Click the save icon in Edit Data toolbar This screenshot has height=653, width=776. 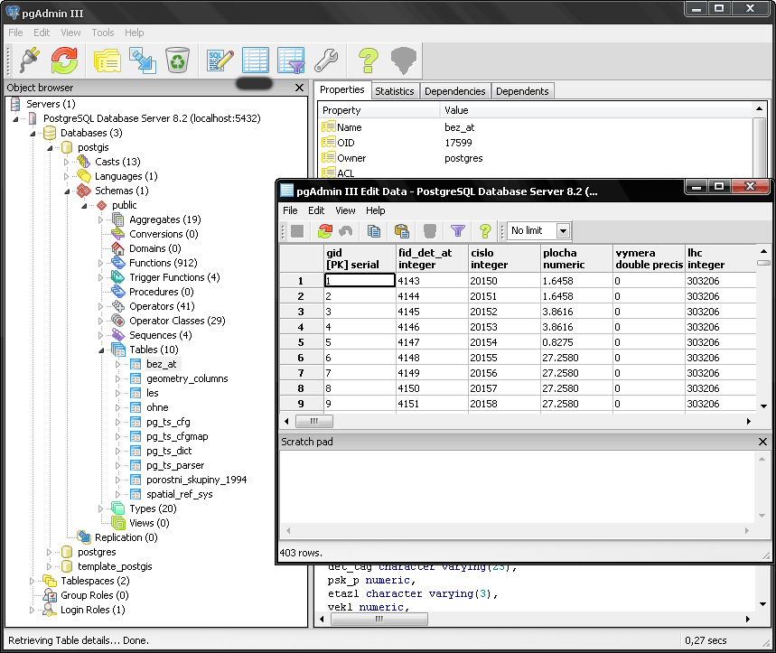coord(297,230)
